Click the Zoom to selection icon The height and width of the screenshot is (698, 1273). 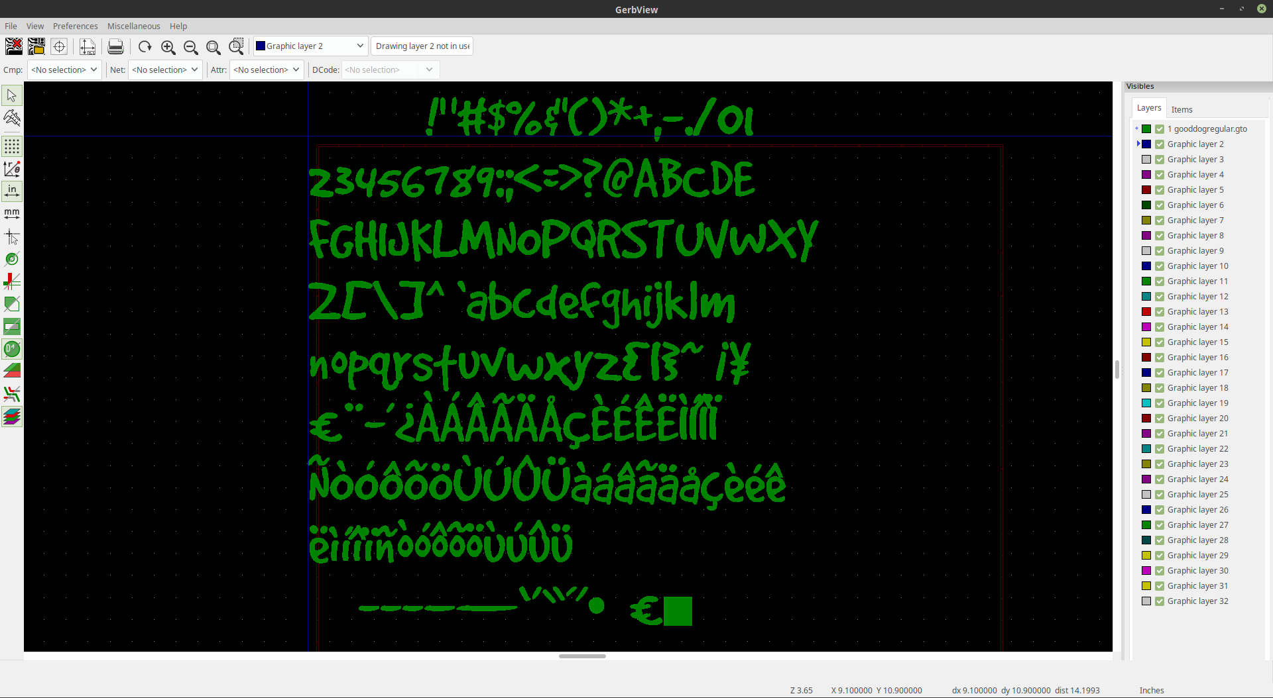(236, 46)
